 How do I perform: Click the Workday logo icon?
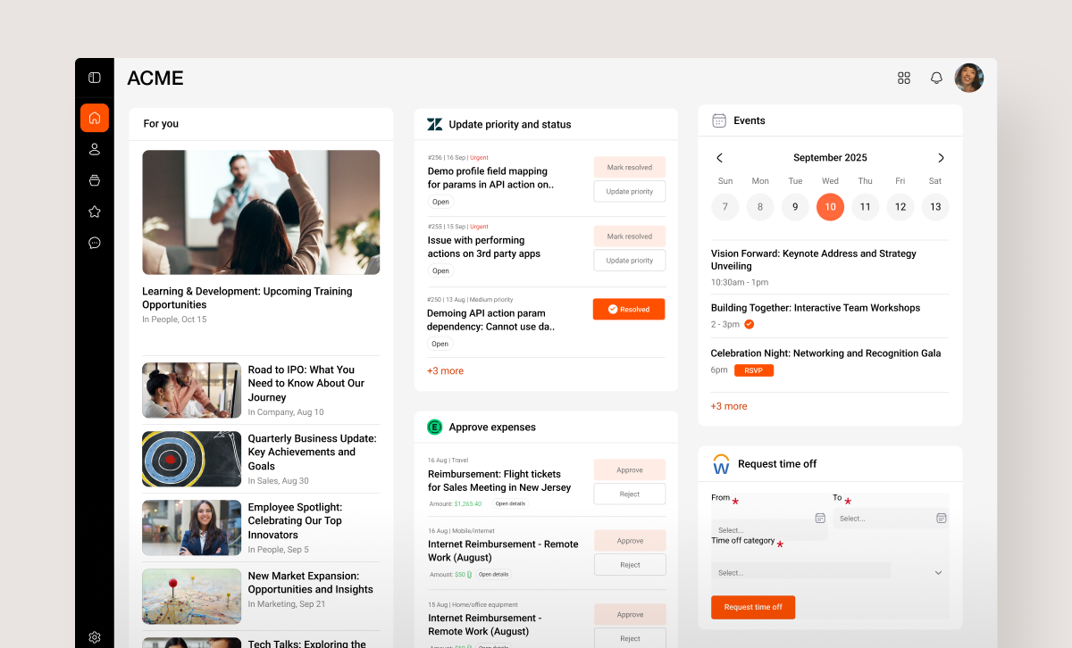pyautogui.click(x=721, y=464)
